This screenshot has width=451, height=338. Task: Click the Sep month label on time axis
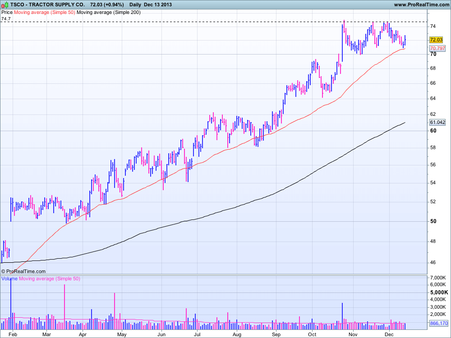276,334
